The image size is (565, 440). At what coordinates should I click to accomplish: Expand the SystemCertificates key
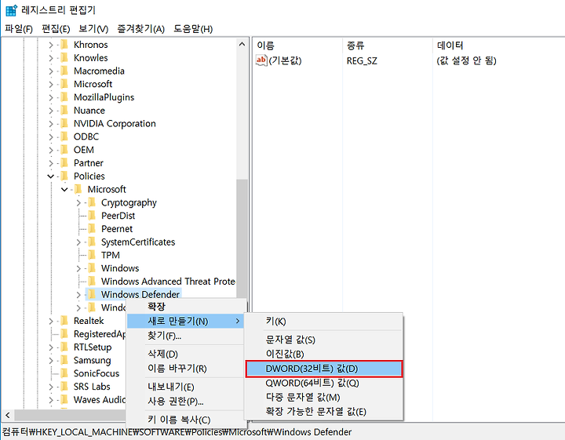(78, 242)
